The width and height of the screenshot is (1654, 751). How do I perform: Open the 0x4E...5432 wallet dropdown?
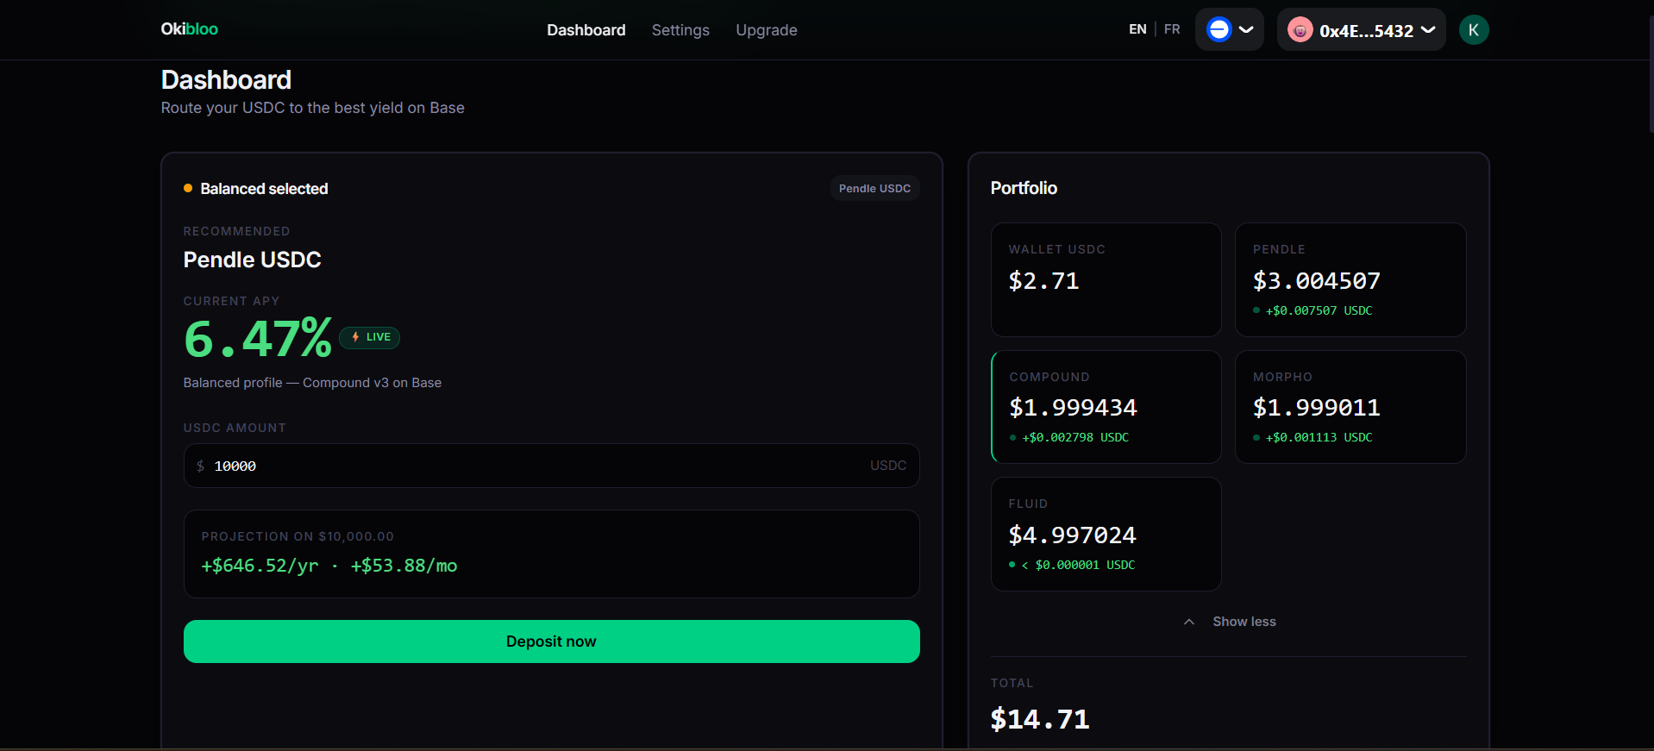(x=1362, y=29)
